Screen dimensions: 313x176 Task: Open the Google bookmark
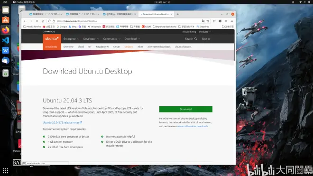pos(62,27)
